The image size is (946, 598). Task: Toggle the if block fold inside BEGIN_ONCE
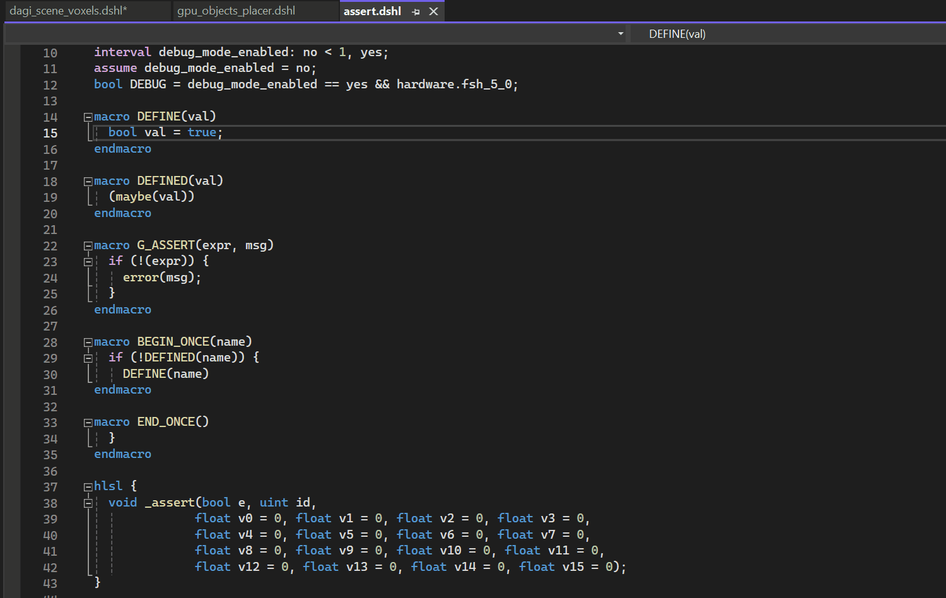pos(88,358)
